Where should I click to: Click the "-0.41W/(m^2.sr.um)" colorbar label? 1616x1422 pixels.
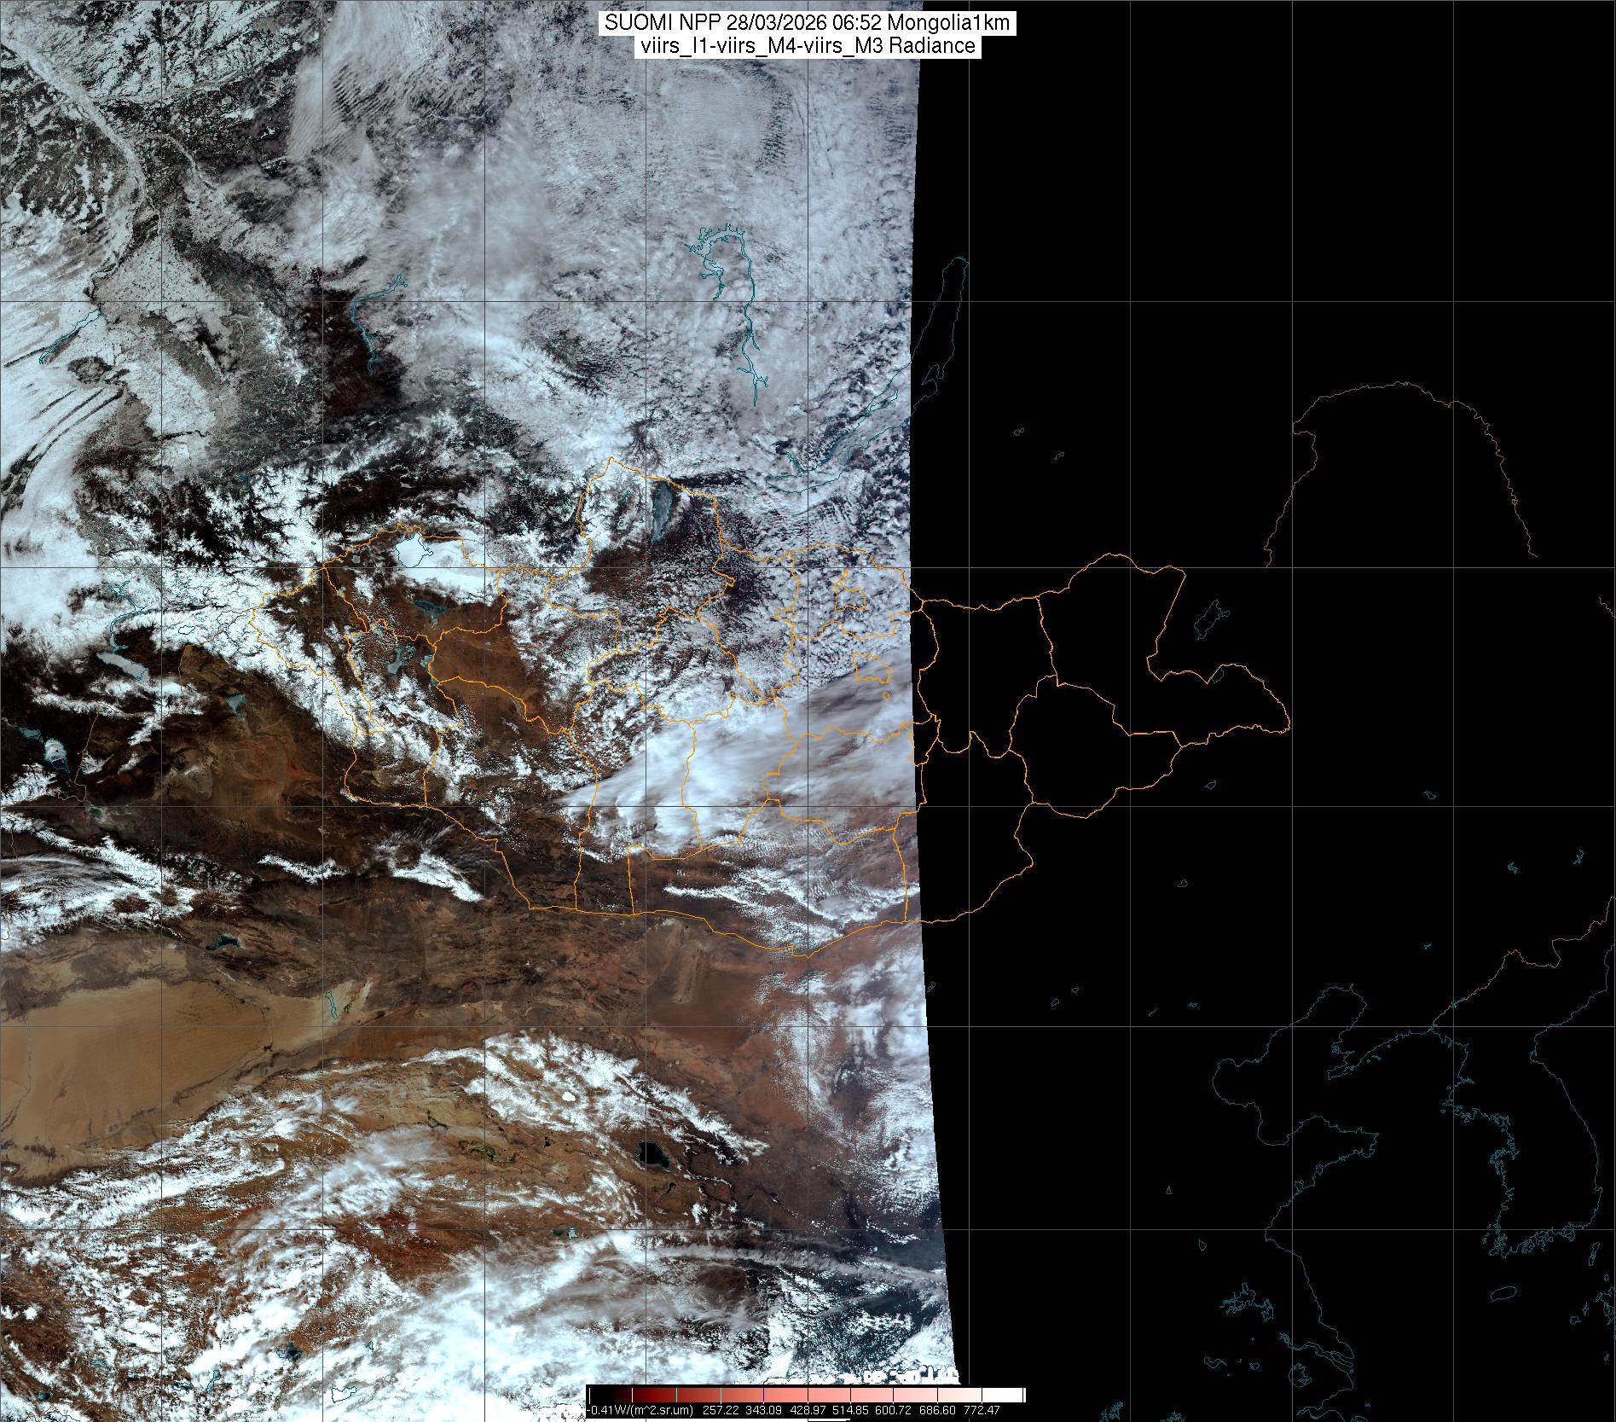[x=641, y=1410]
